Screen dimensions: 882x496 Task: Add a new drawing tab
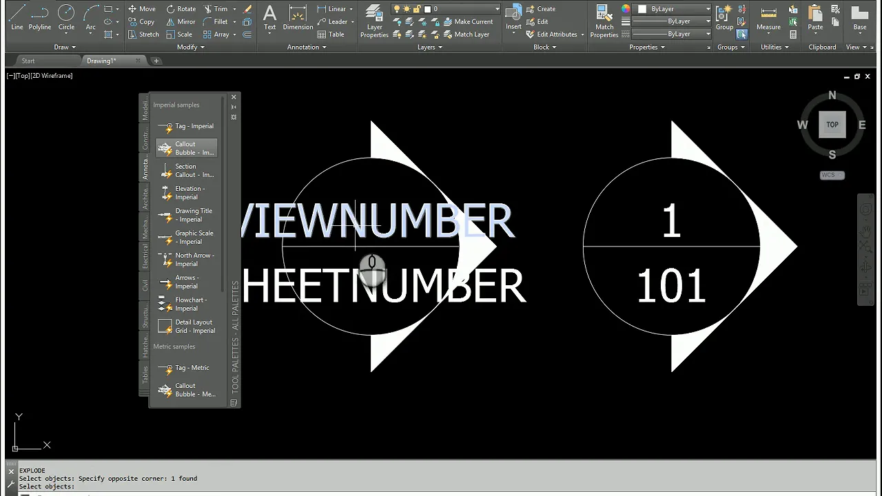point(156,61)
